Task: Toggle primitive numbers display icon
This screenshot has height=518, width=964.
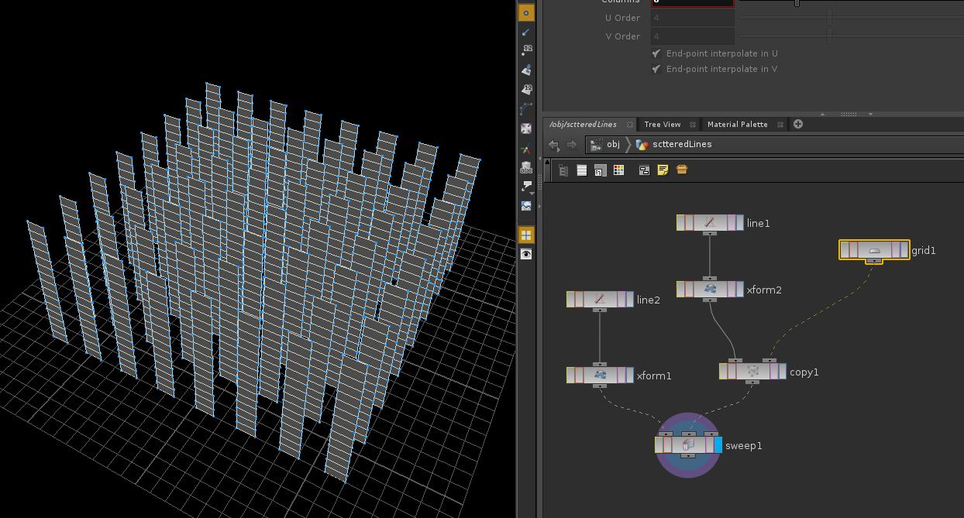Action: click(526, 90)
